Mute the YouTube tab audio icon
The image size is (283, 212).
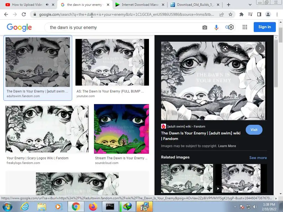47,5
